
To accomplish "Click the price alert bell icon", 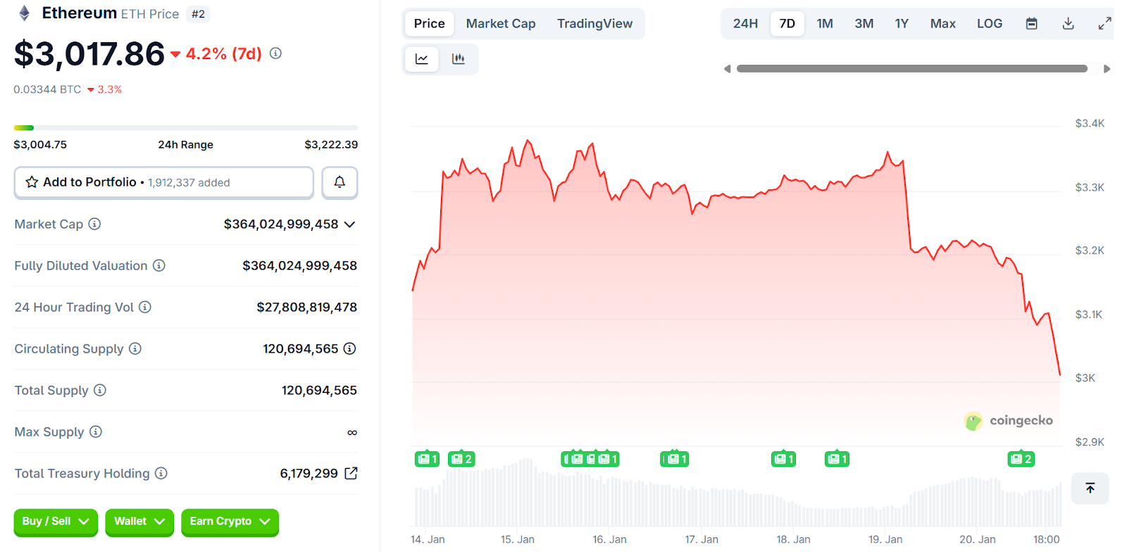I will [x=340, y=182].
